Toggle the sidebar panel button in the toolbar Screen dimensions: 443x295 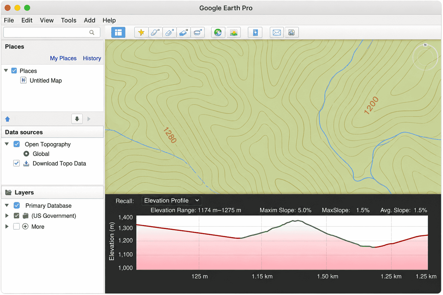[118, 33]
